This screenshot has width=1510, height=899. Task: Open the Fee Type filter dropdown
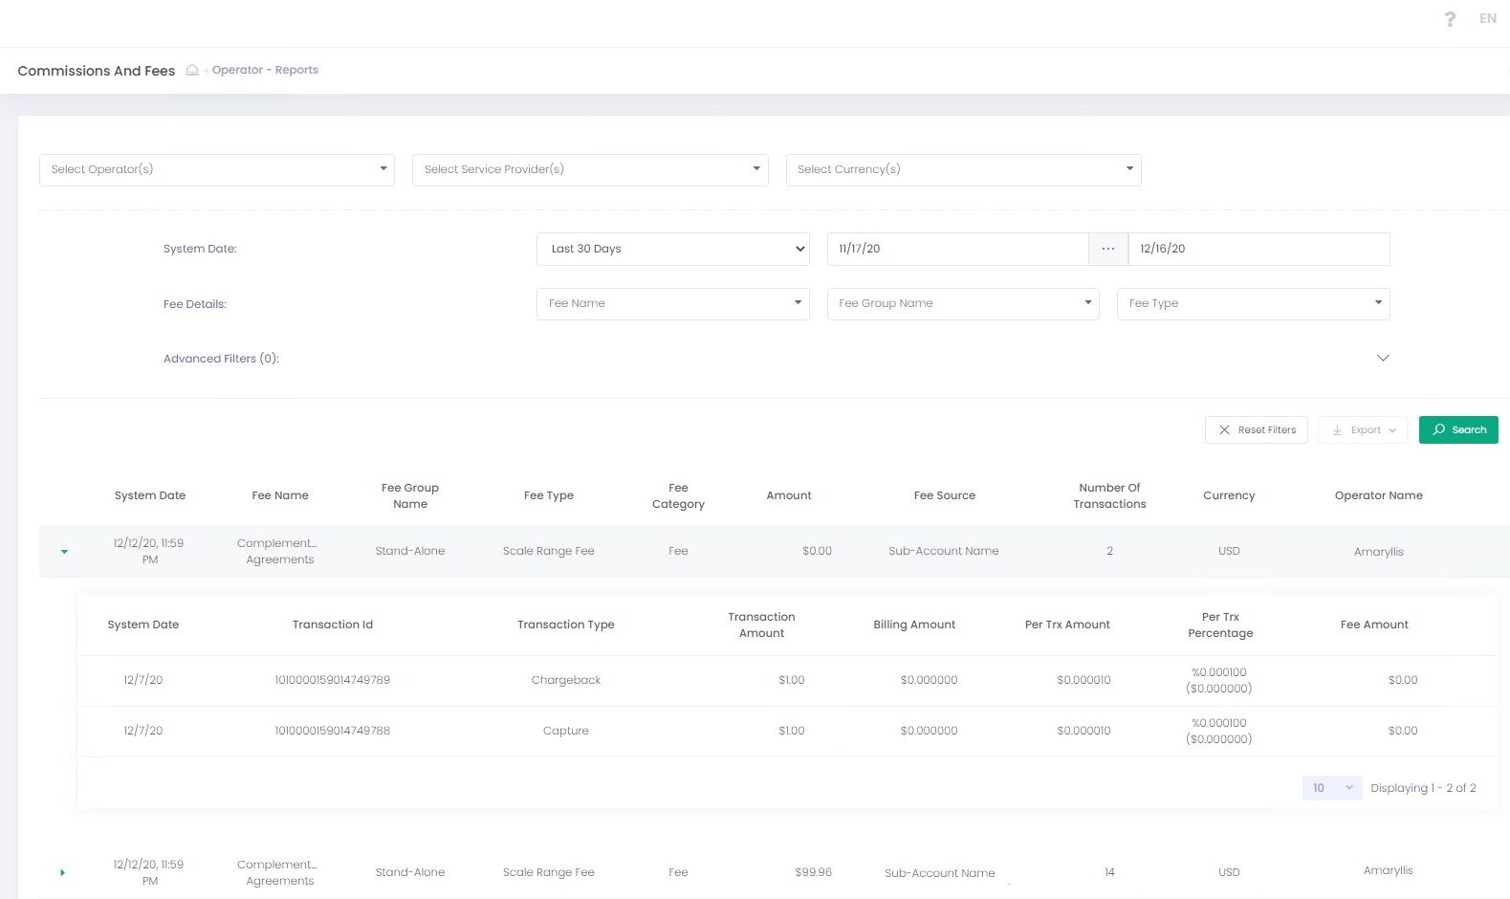(1253, 303)
